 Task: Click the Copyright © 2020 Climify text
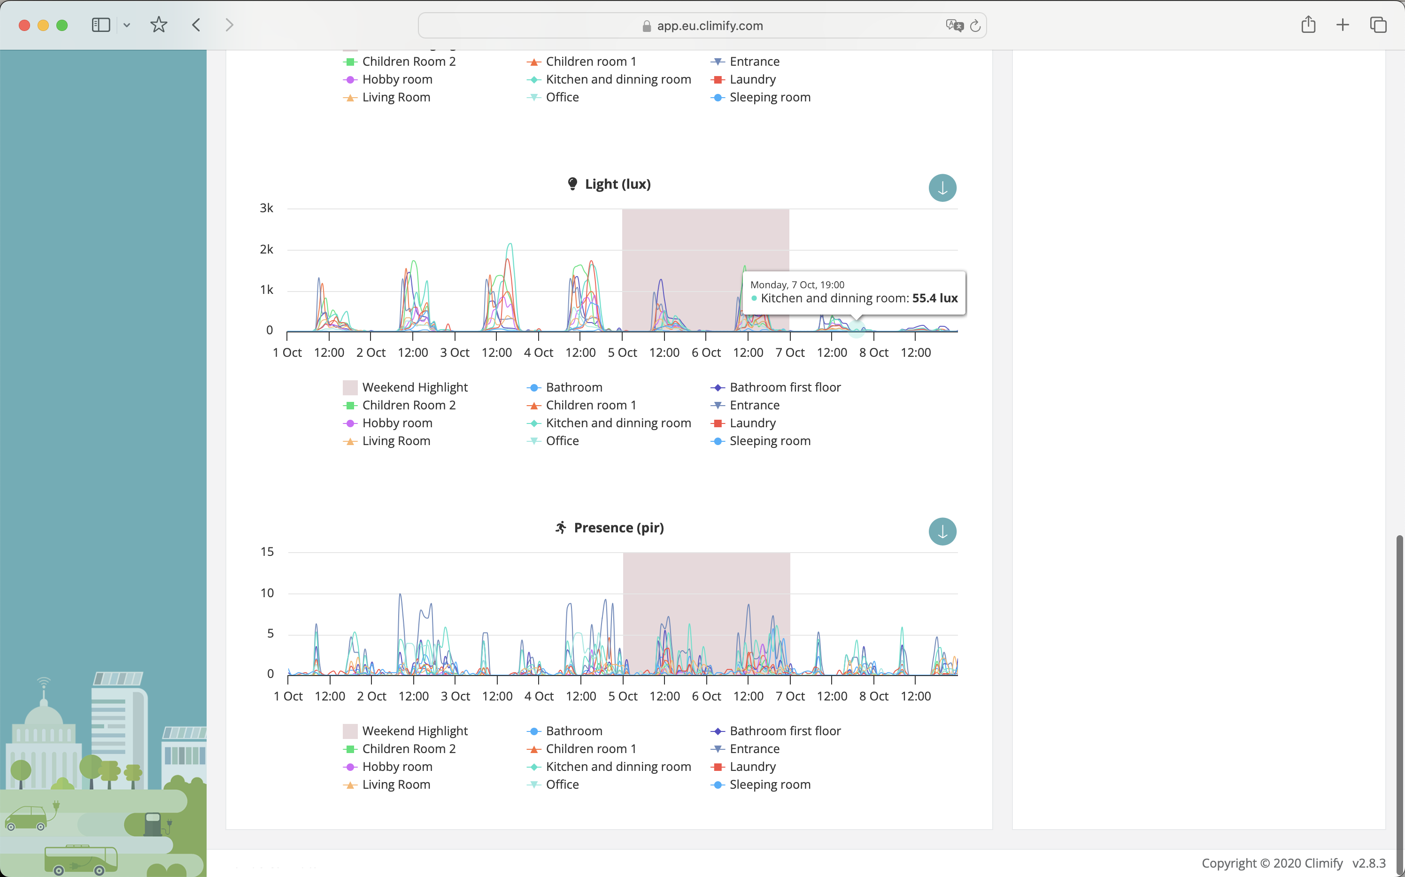[x=1272, y=863]
